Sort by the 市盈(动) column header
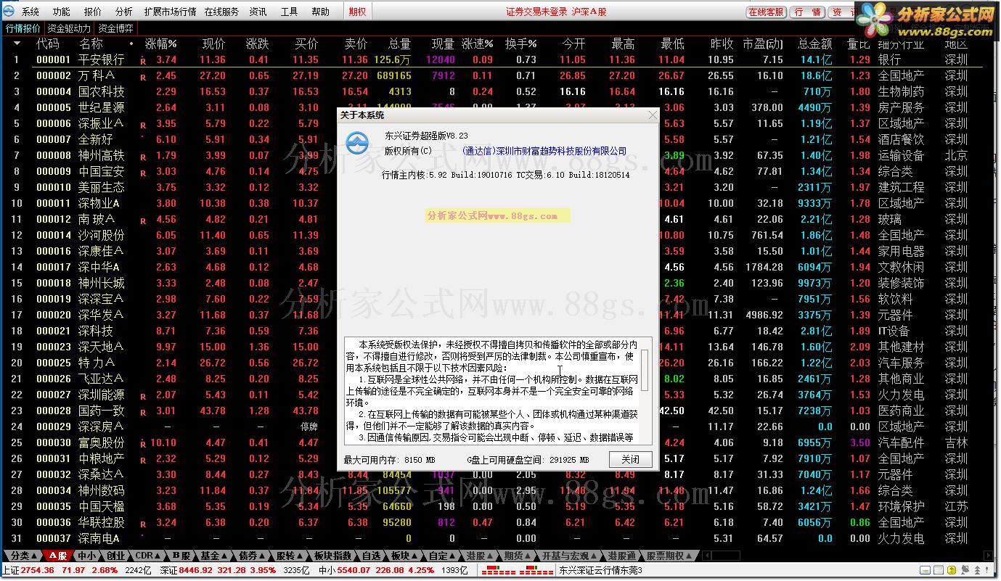 pyautogui.click(x=762, y=44)
